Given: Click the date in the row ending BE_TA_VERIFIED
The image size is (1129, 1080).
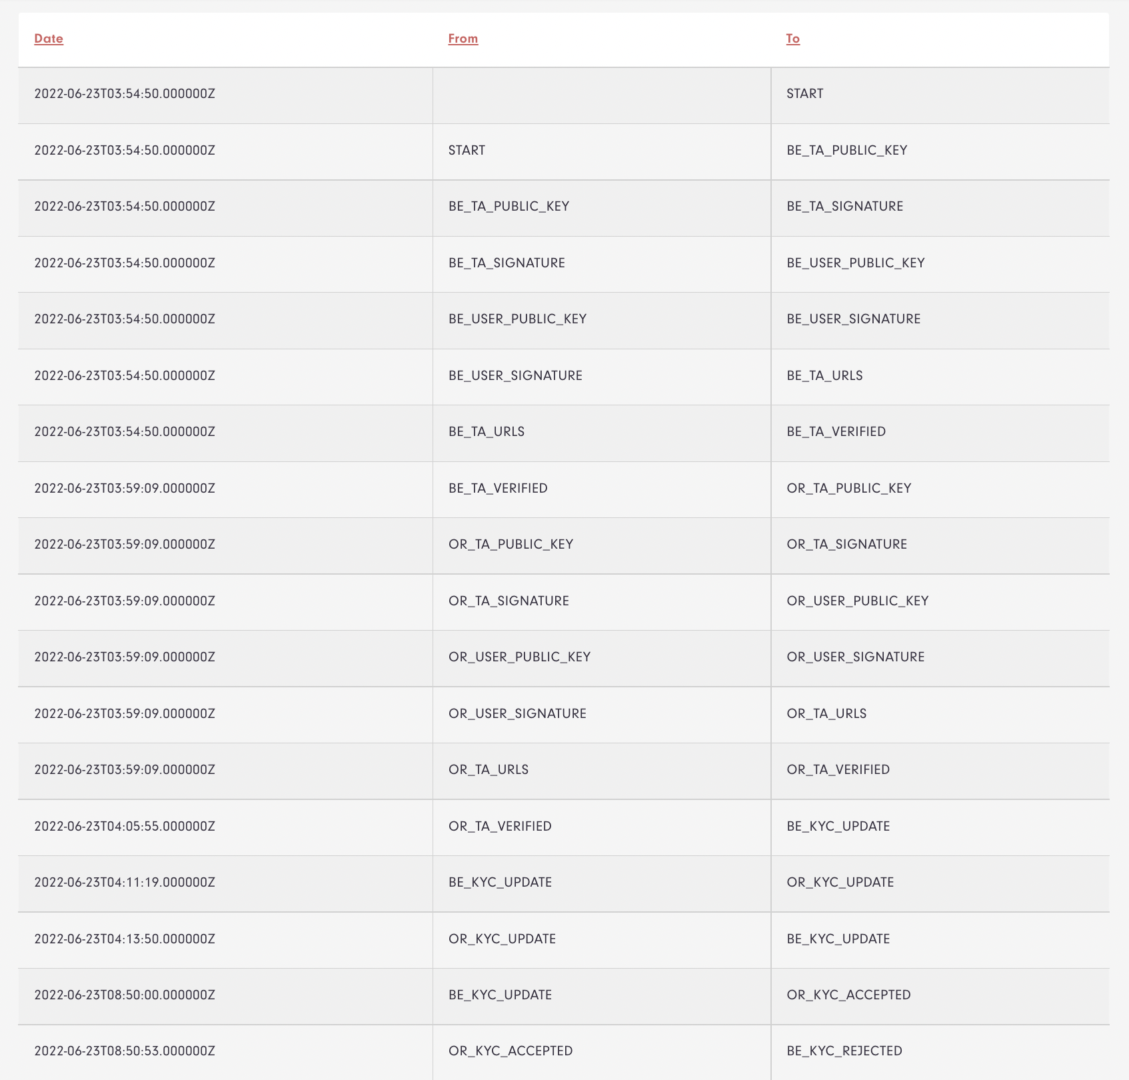Looking at the screenshot, I should 125,431.
